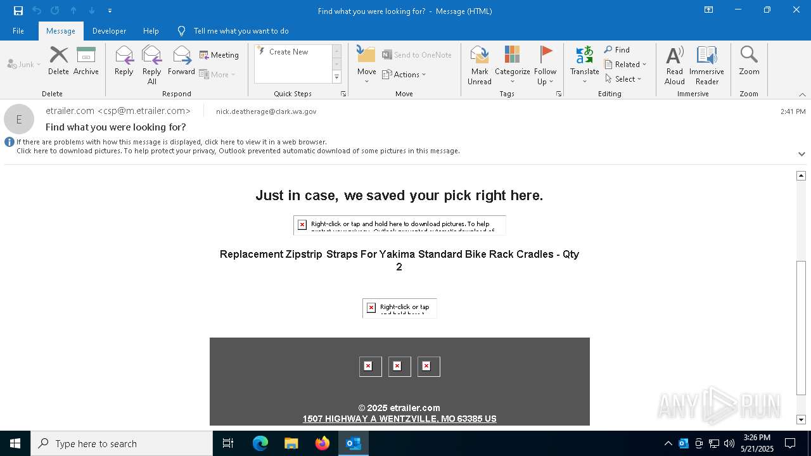The height and width of the screenshot is (456, 811).
Task: Click Ribbon Display Options icon
Action: 709,10
